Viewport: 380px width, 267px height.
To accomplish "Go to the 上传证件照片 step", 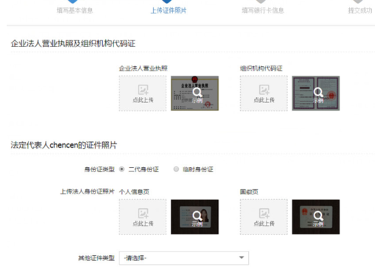I will (169, 10).
